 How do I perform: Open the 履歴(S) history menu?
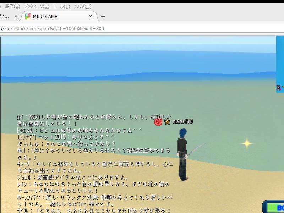coord(12,6)
